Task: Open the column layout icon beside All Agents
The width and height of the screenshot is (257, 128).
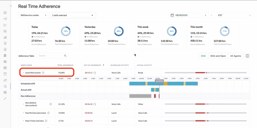Action: (x=247, y=56)
